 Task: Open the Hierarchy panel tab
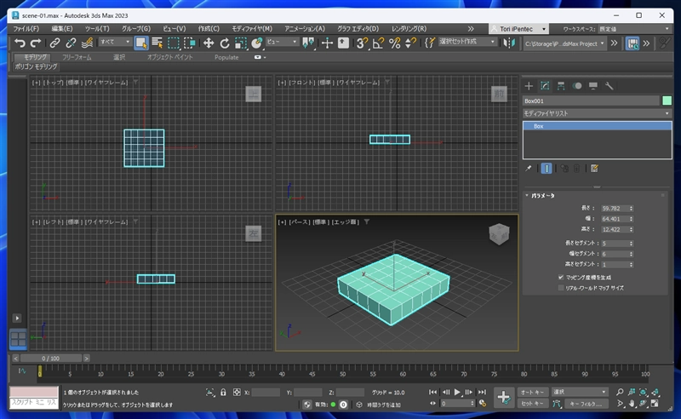(561, 86)
